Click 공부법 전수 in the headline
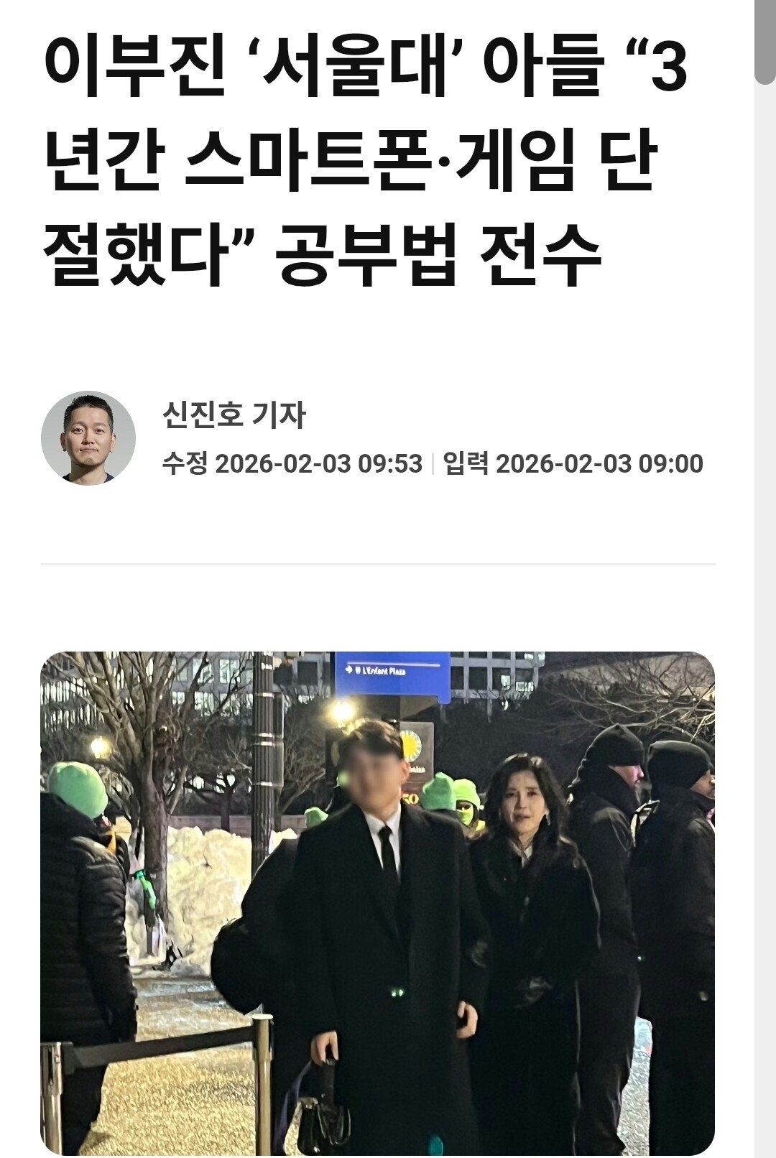 coord(438,256)
